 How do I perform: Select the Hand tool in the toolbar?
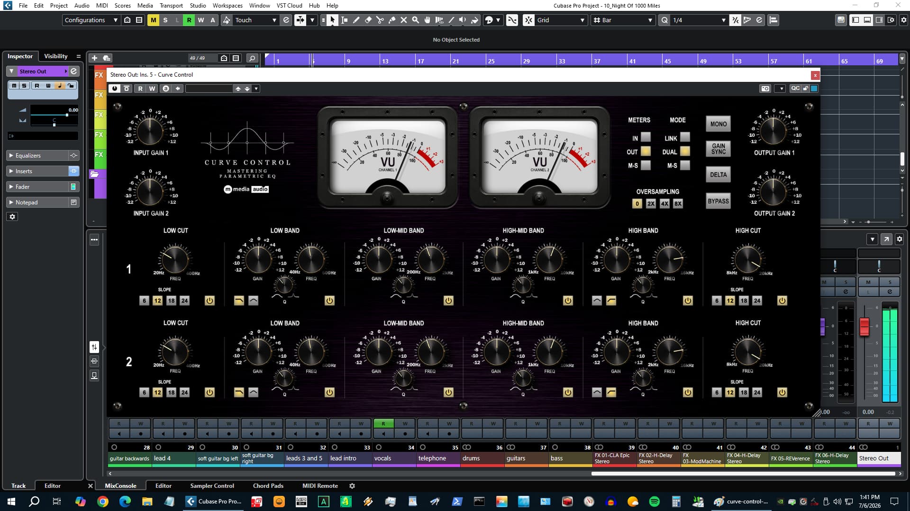pyautogui.click(x=428, y=20)
